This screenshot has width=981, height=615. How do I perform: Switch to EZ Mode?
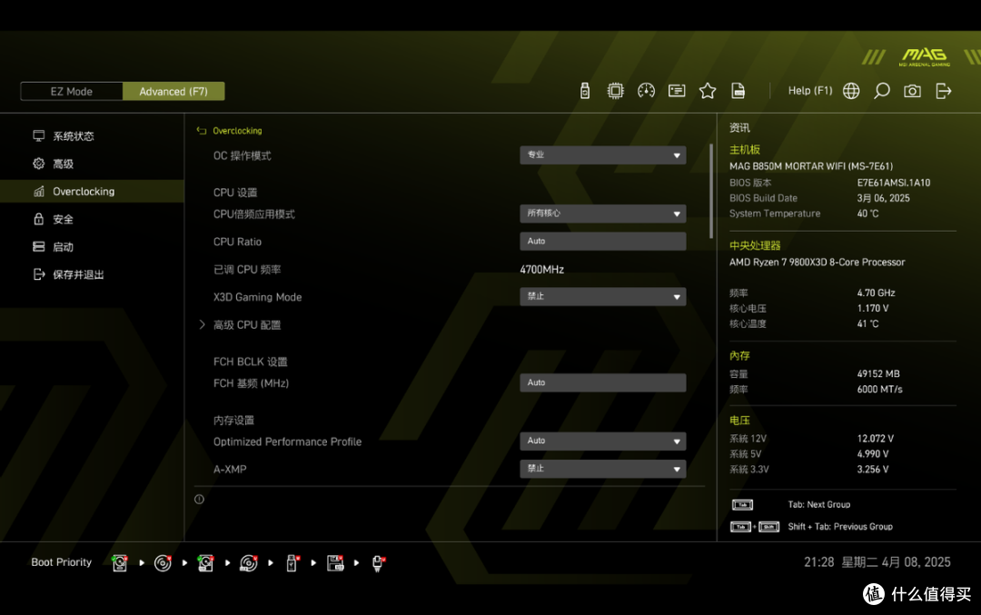(x=72, y=92)
